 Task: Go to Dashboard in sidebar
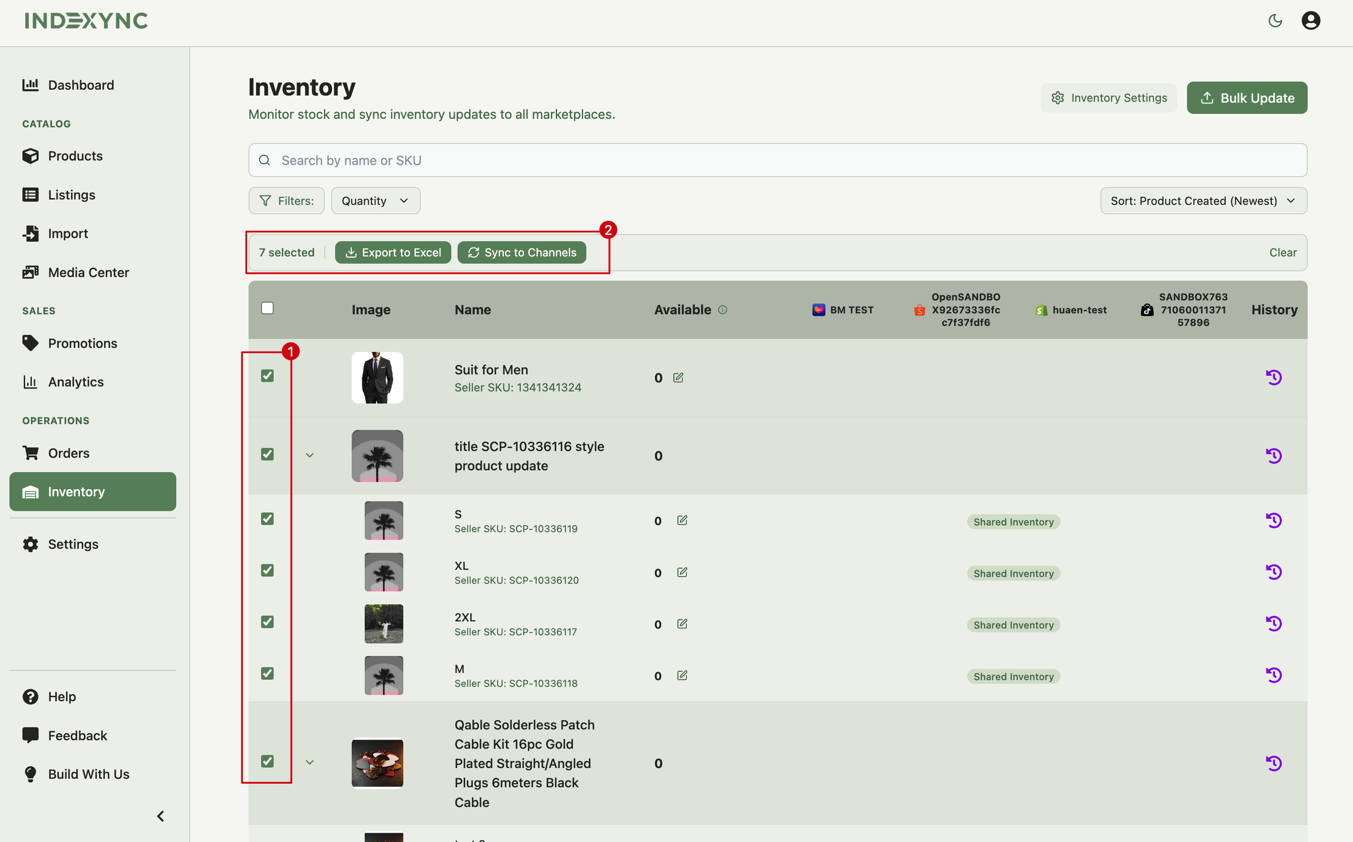[92, 85]
